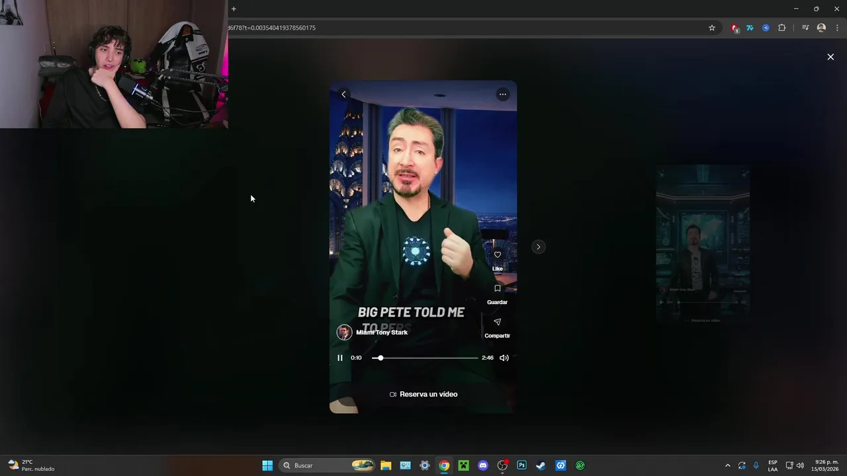Open red extension icon with badge

(x=735, y=28)
